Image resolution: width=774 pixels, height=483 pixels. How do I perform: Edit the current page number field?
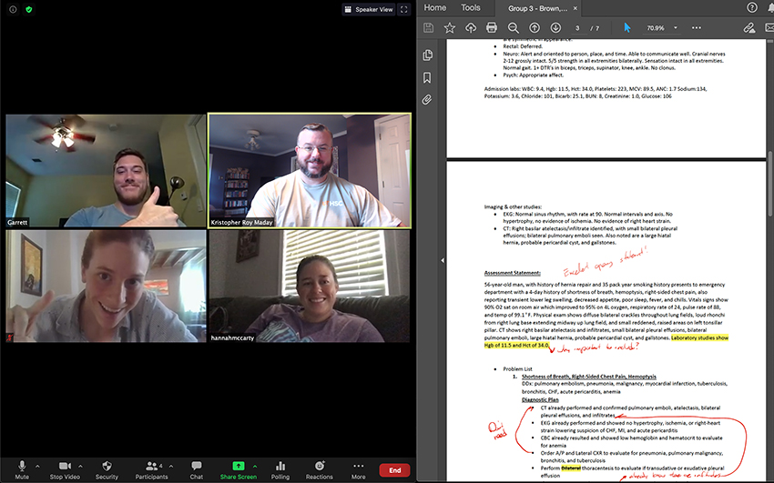pyautogui.click(x=577, y=28)
